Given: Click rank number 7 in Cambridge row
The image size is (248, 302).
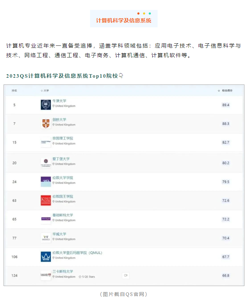Looking at the screenshot, I should [x=14, y=123].
